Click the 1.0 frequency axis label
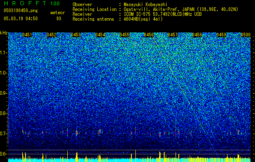Viewport: 255px width, 162px height. (3, 73)
